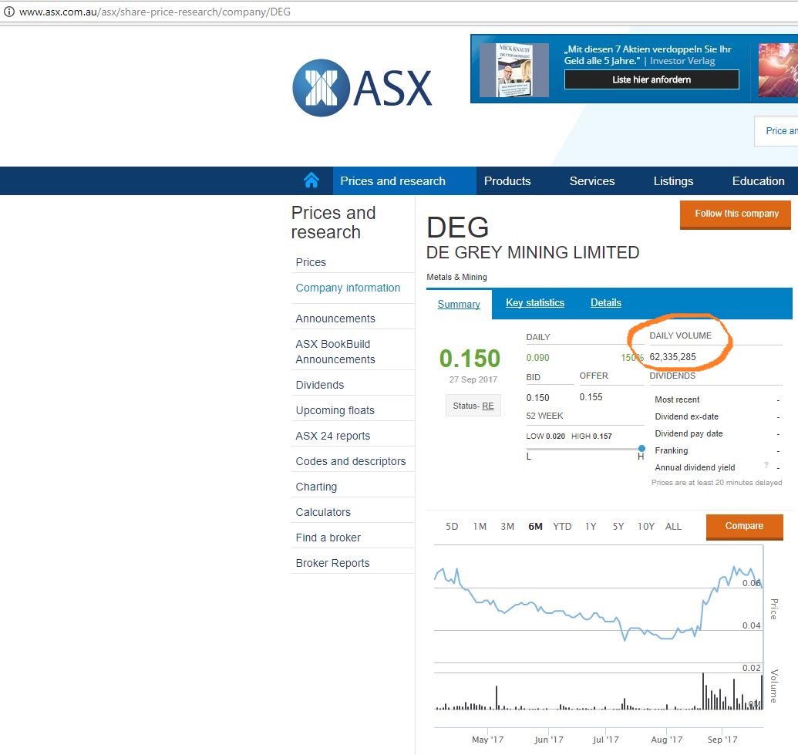Open the Services menu

point(592,180)
